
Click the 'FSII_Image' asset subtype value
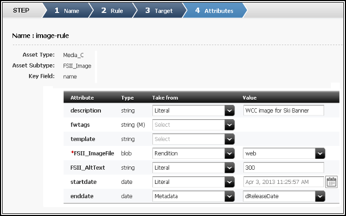tap(77, 66)
